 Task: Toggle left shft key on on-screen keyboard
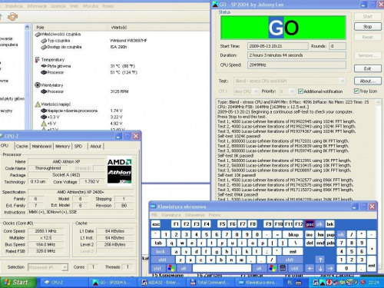(x=163, y=260)
